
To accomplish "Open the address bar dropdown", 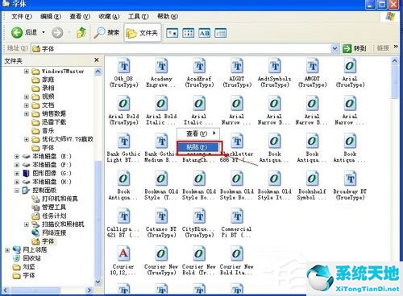I will (334, 48).
